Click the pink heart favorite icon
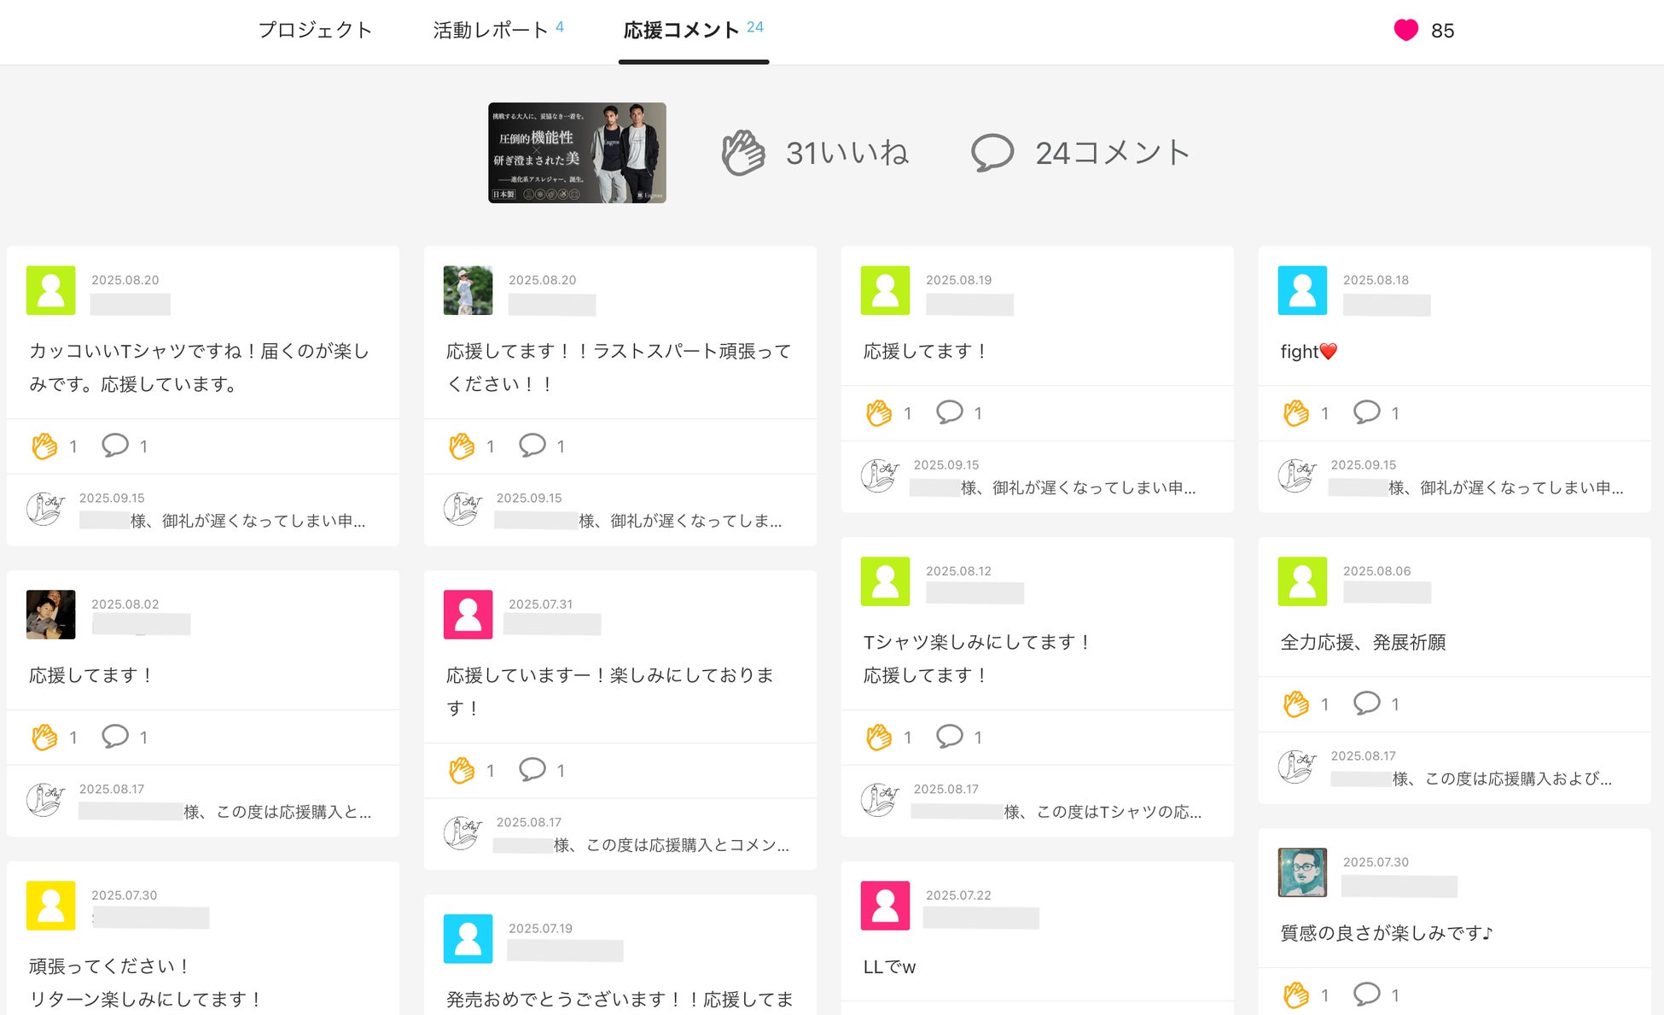Screen dimensions: 1664x1015 [x=1405, y=31]
